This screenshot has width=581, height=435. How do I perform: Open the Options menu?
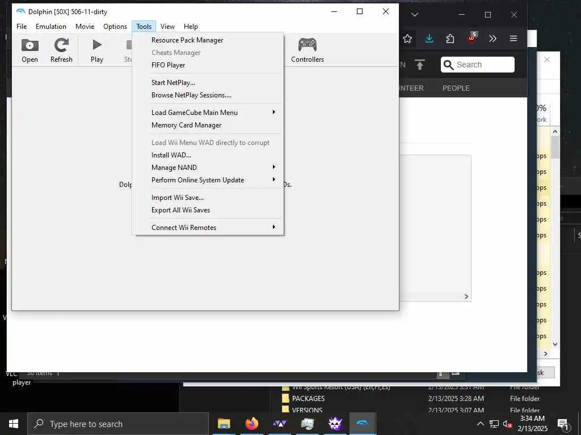[115, 27]
